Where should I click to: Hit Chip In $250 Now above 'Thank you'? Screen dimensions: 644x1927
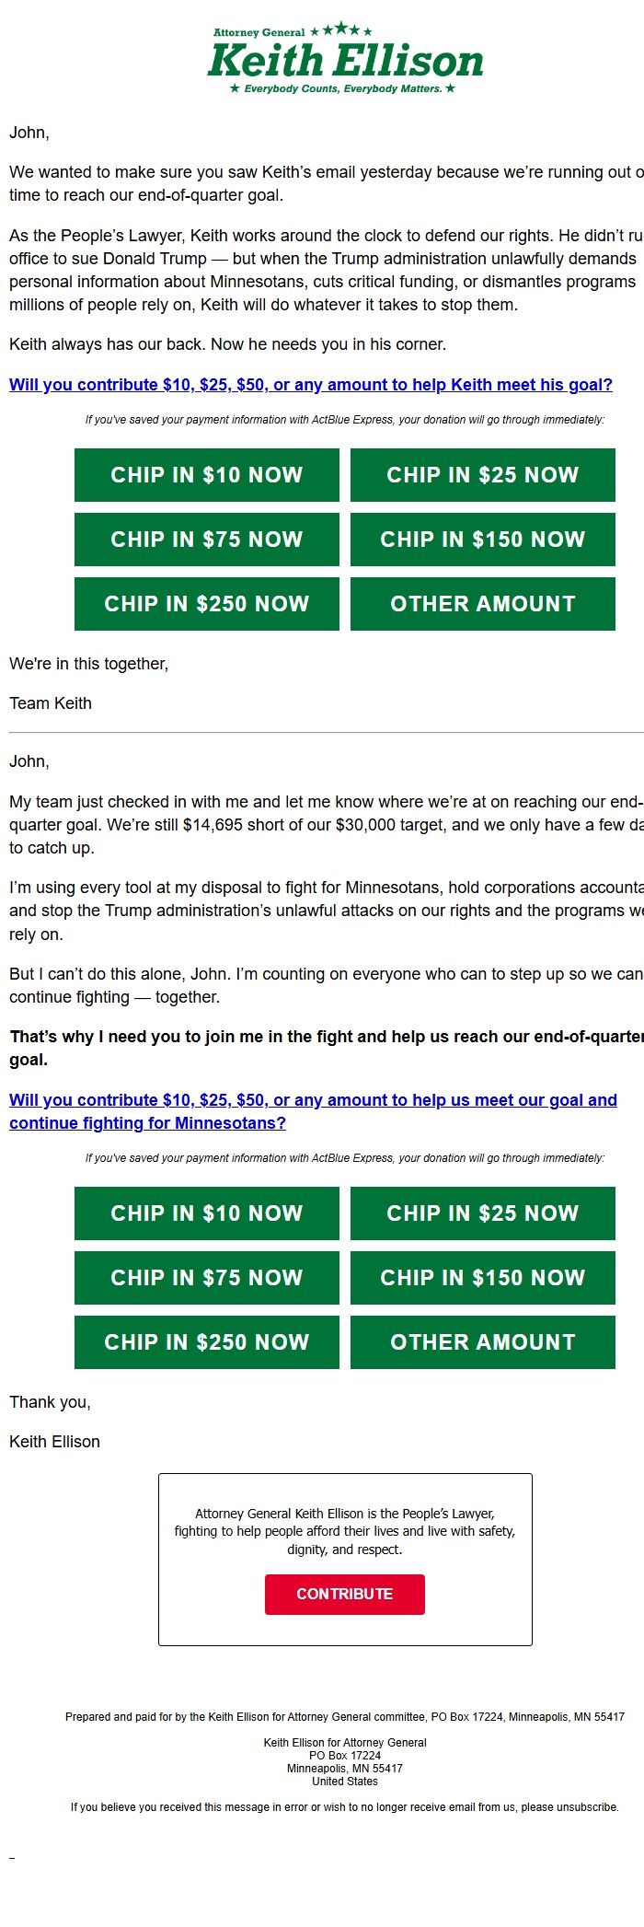coord(206,1342)
